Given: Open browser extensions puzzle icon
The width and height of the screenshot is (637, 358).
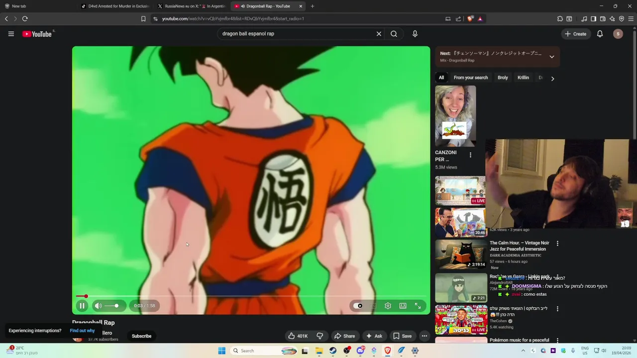Looking at the screenshot, I should (560, 19).
